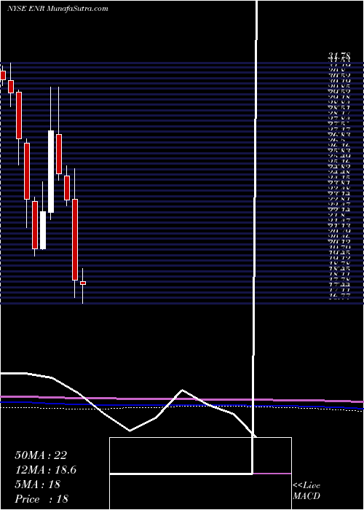Click the "50MA : 22" readout
This screenshot has height=510, width=364.
click(x=41, y=455)
